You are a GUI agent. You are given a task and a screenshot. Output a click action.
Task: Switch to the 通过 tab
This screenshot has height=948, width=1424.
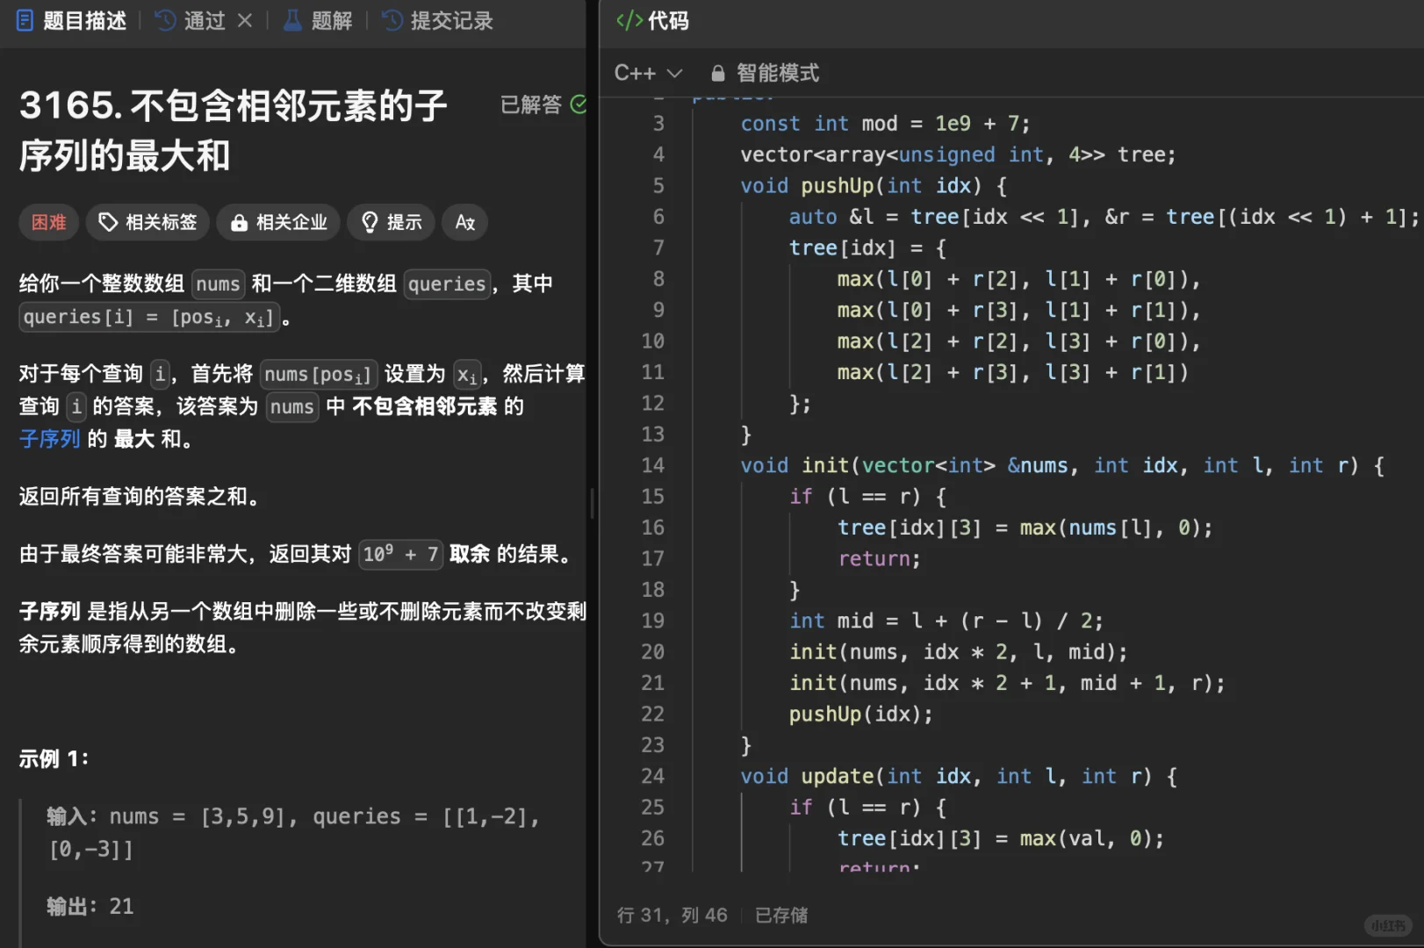coord(191,20)
